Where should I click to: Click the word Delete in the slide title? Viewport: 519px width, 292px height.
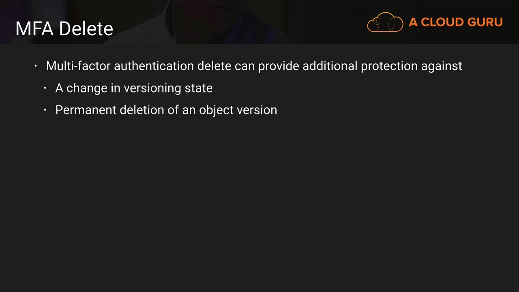(x=86, y=29)
